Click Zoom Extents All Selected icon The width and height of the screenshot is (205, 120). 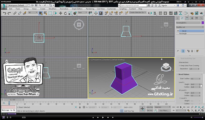click(x=202, y=107)
